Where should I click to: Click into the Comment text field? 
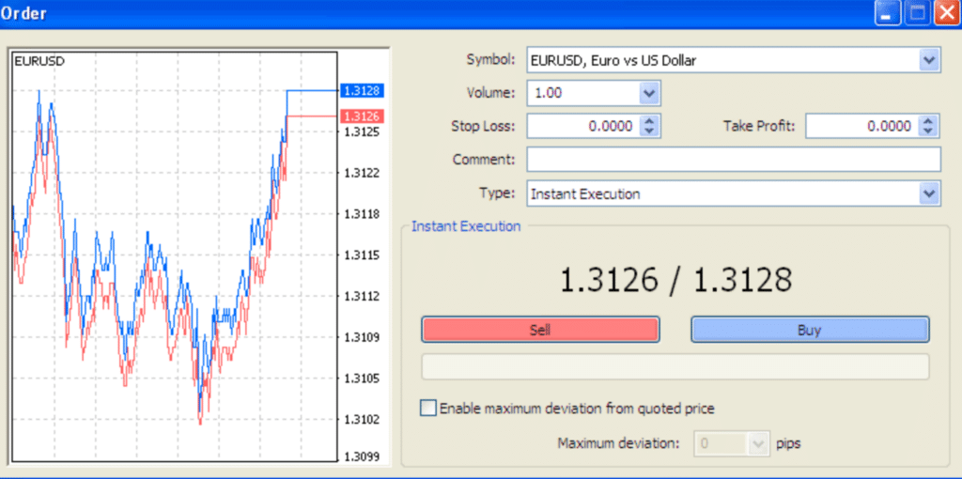[733, 160]
